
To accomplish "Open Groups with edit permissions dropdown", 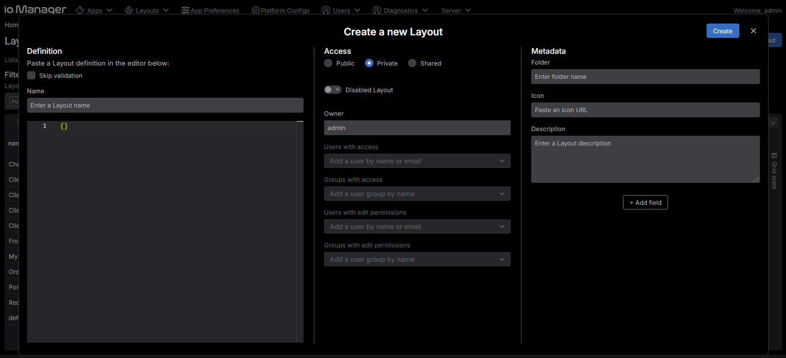I will click(x=417, y=259).
